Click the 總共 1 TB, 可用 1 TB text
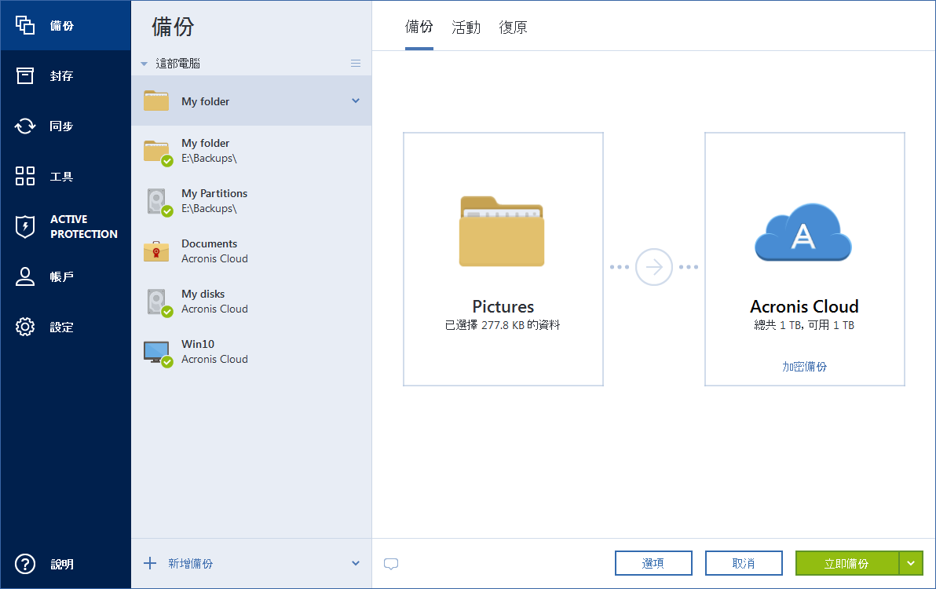This screenshot has height=589, width=936. tap(804, 325)
